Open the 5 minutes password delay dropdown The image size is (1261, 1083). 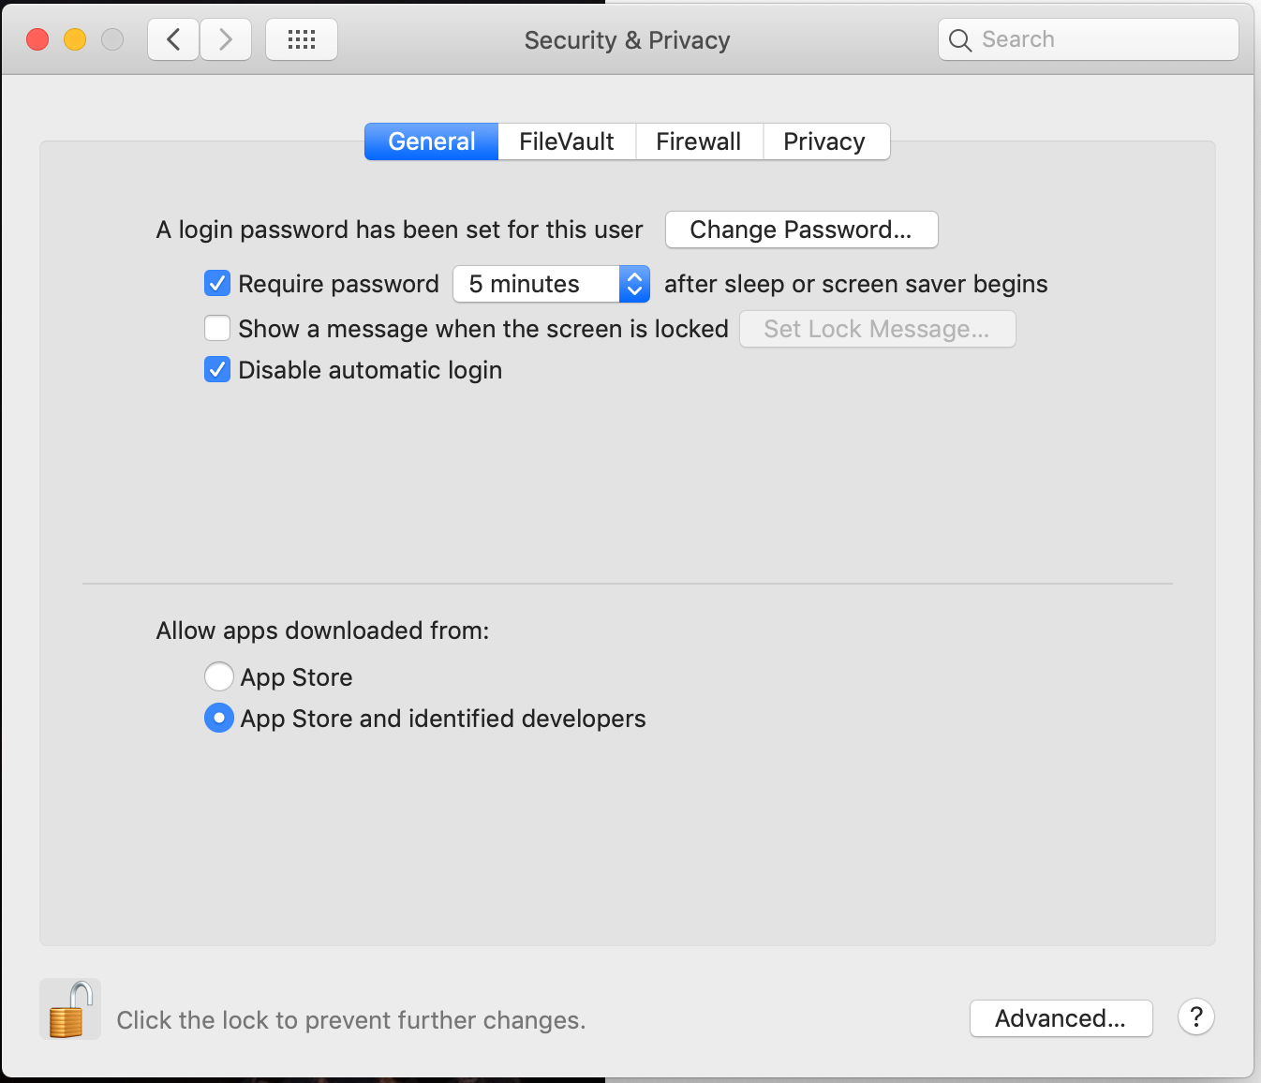[x=551, y=284]
